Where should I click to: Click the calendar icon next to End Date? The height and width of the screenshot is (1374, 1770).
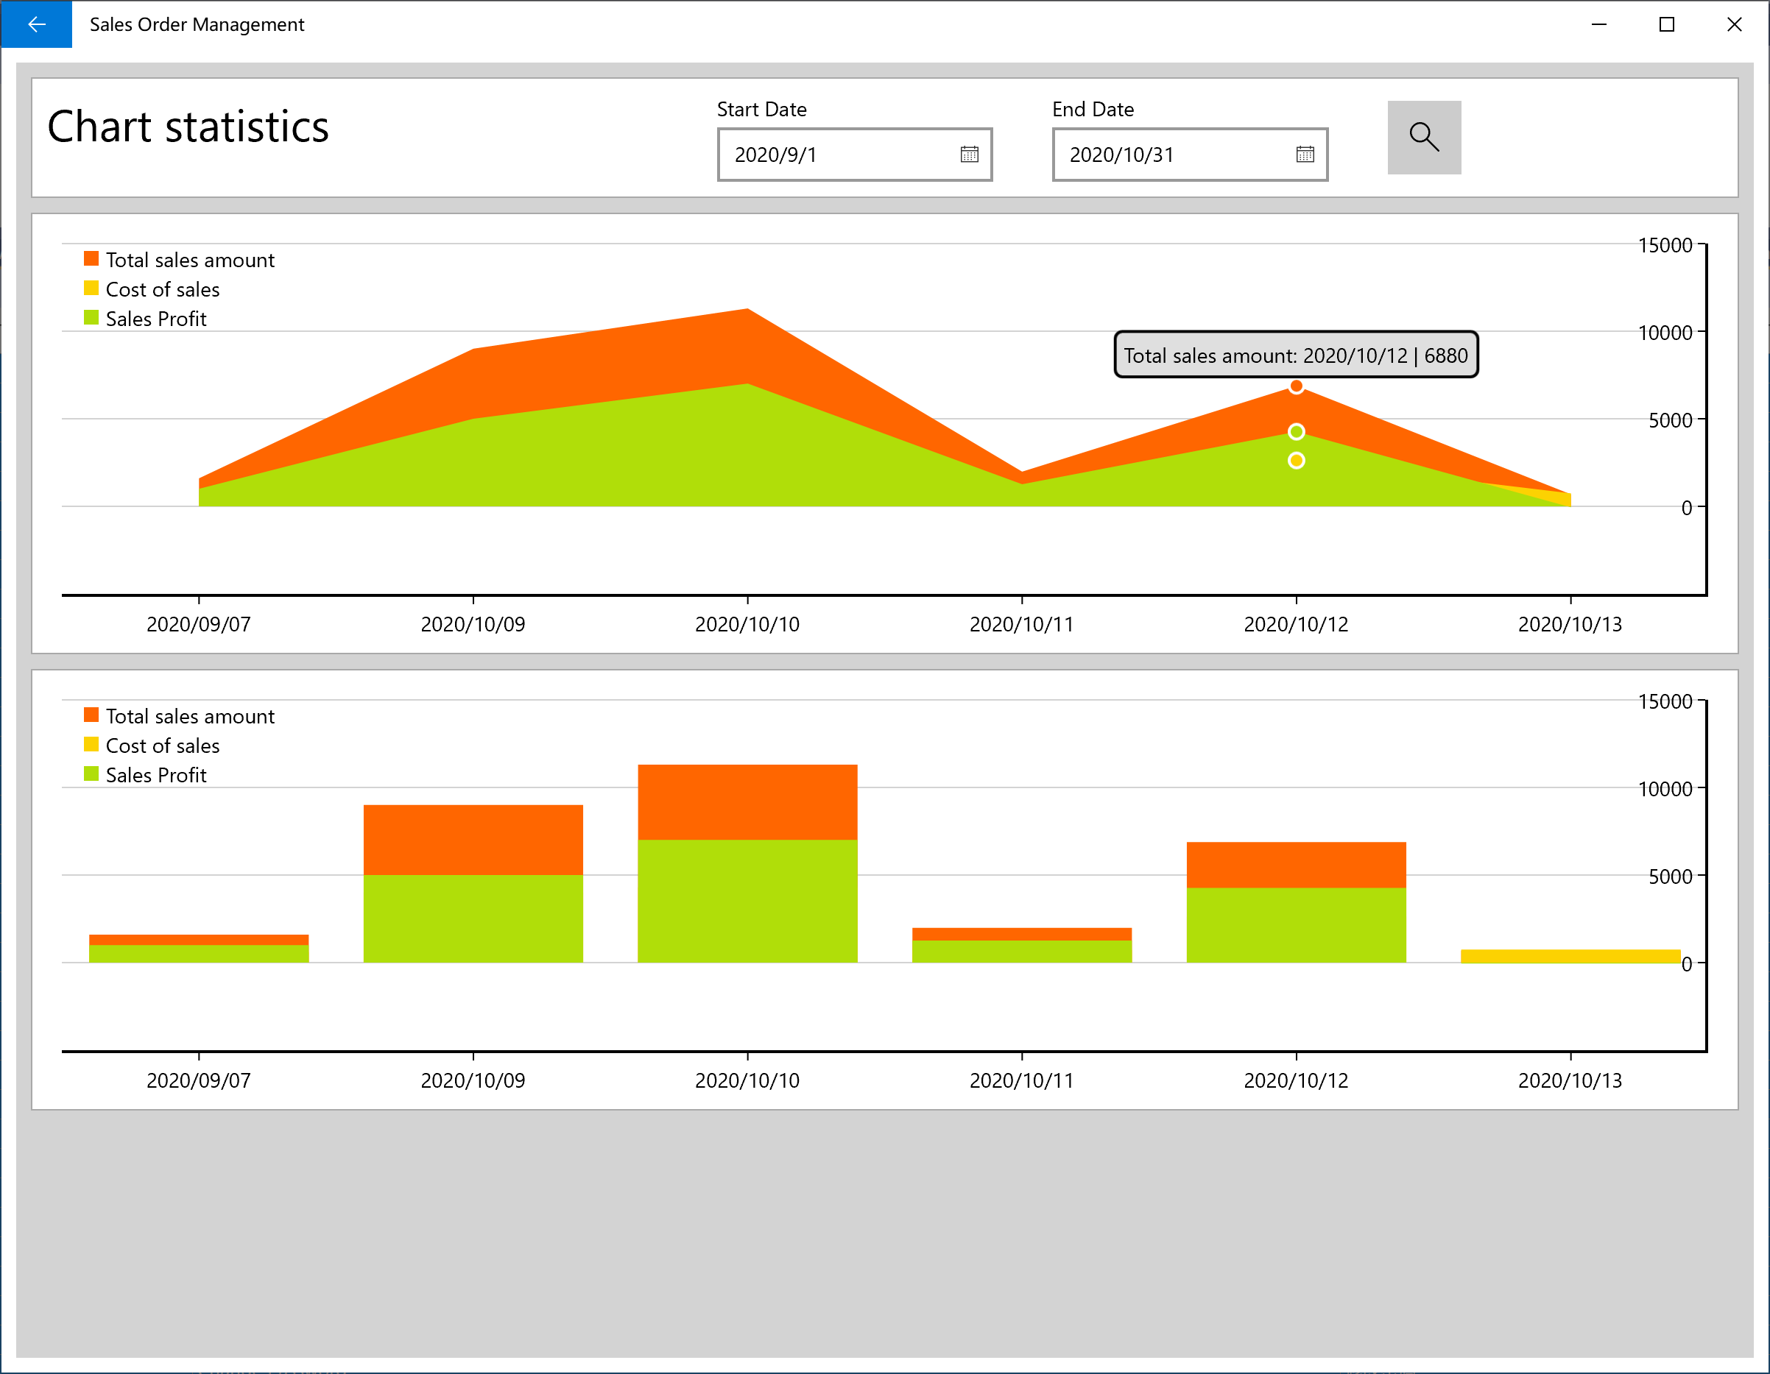tap(1303, 155)
